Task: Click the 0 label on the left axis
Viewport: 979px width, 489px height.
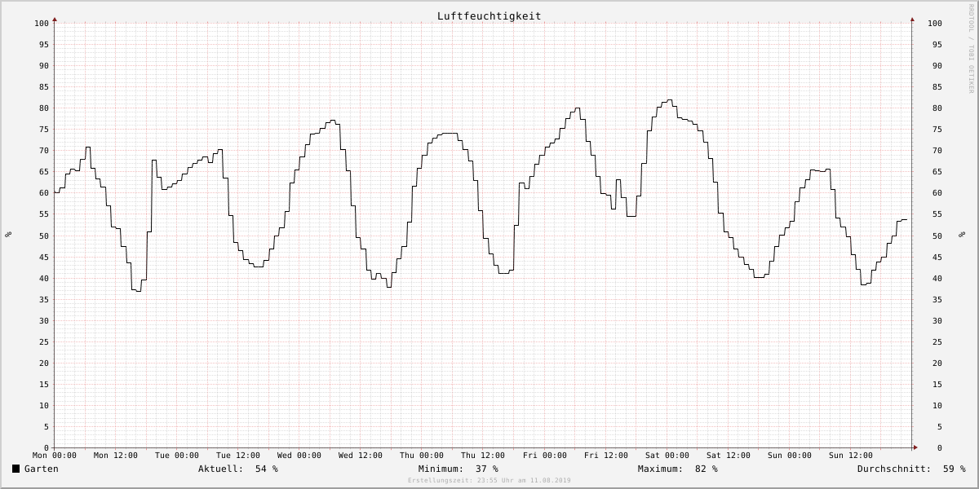Action: point(47,448)
